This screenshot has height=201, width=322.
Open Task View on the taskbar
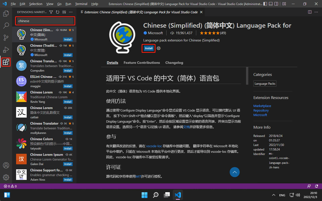[x=167, y=195]
